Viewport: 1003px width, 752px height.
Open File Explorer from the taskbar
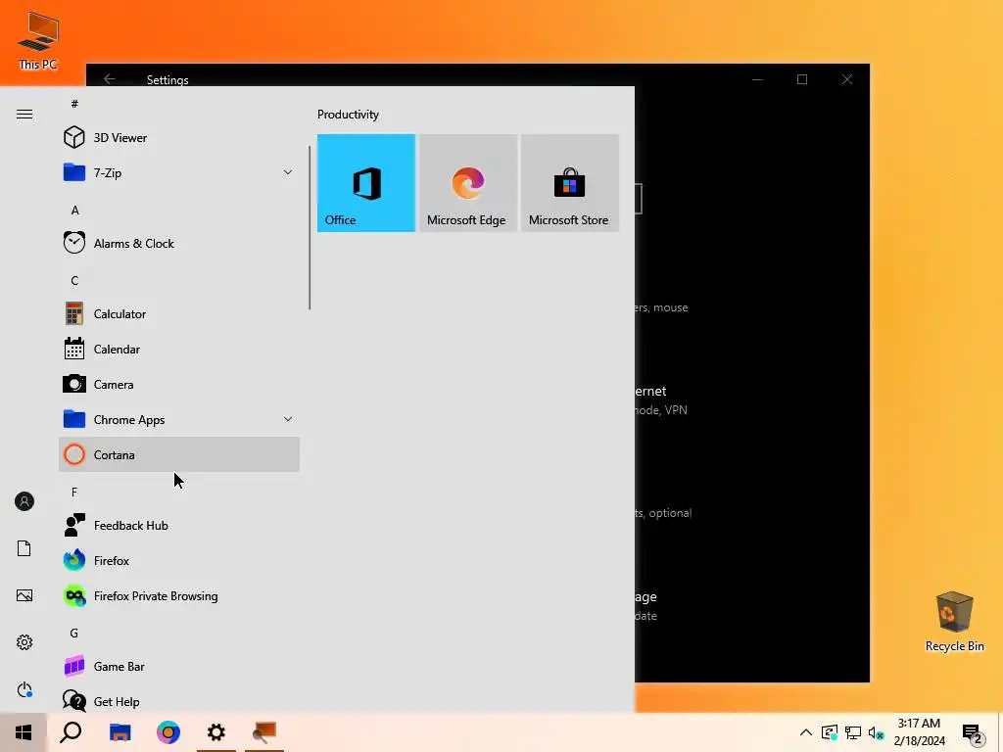[x=119, y=732]
